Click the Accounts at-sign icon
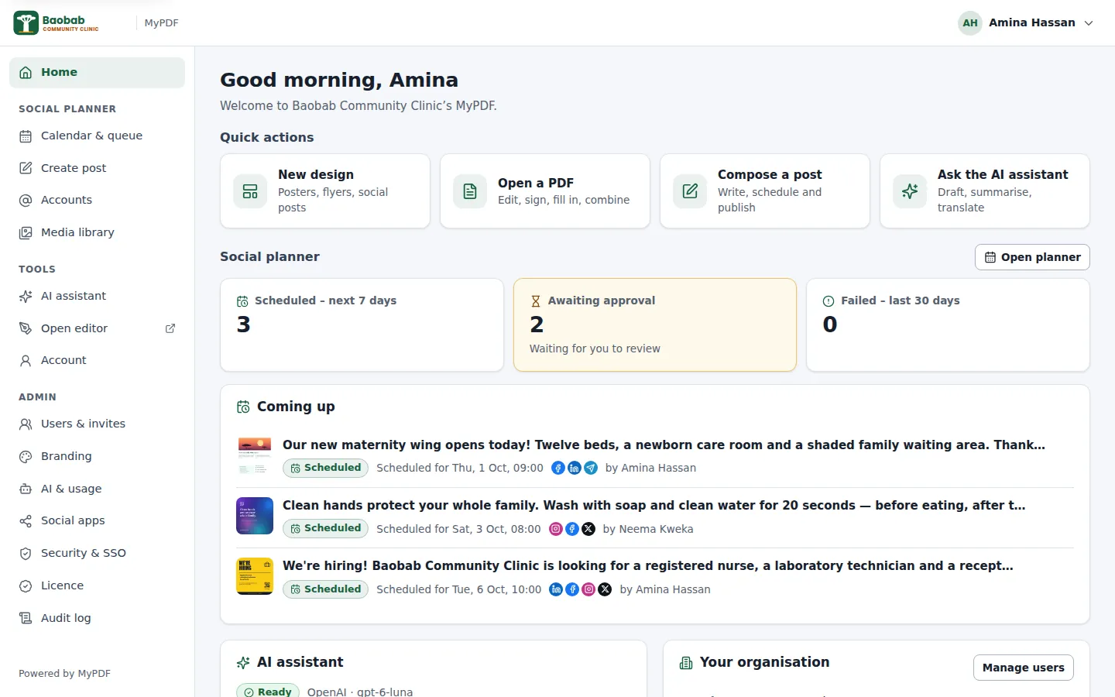 26,201
